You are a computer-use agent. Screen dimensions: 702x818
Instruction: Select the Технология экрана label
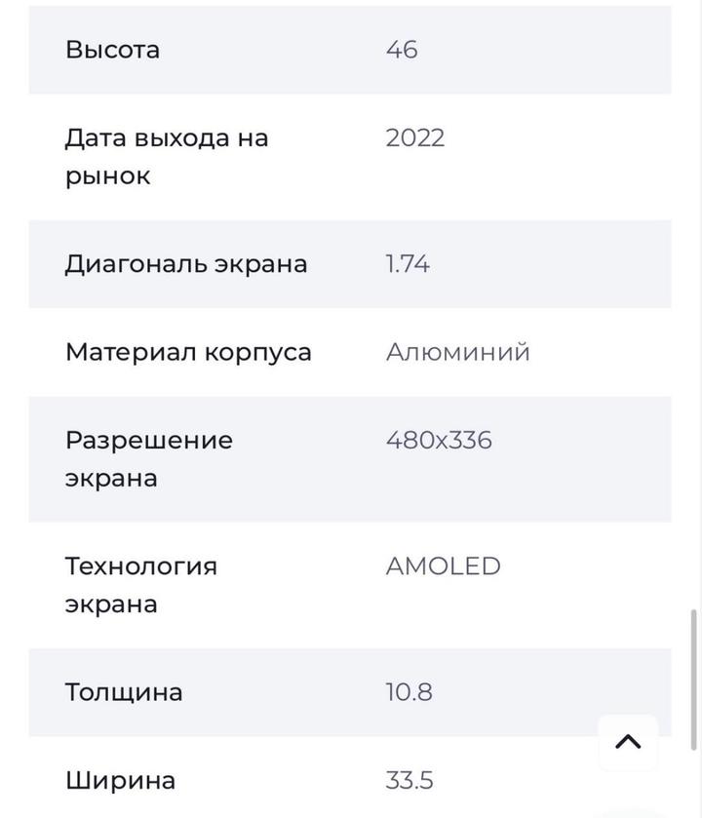[x=141, y=585]
